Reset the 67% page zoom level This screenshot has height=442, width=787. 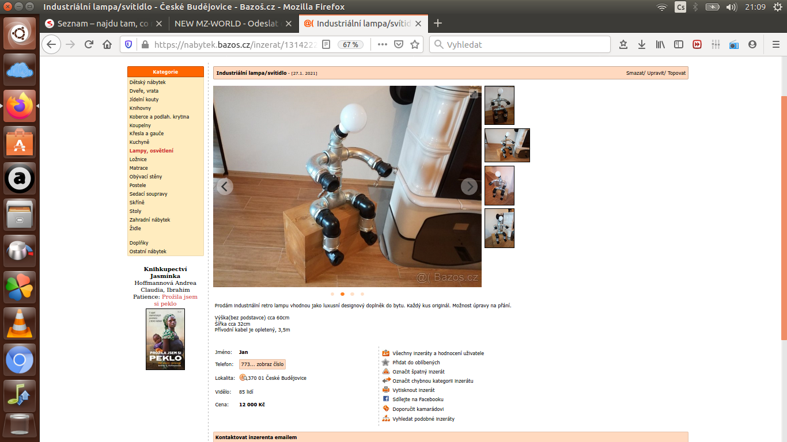[x=350, y=44]
